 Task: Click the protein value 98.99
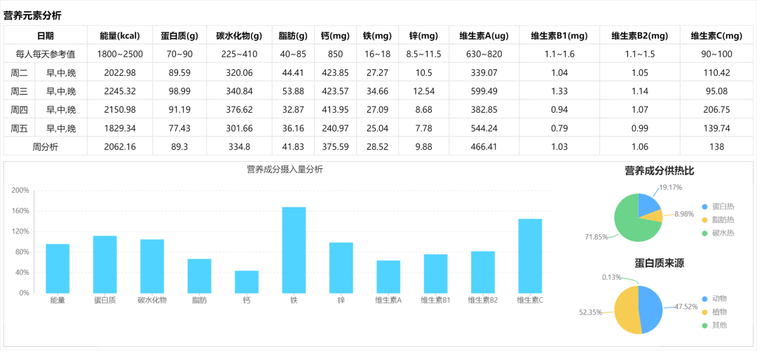click(179, 91)
